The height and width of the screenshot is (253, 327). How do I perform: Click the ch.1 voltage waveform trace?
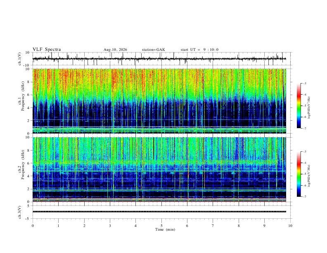click(159, 59)
